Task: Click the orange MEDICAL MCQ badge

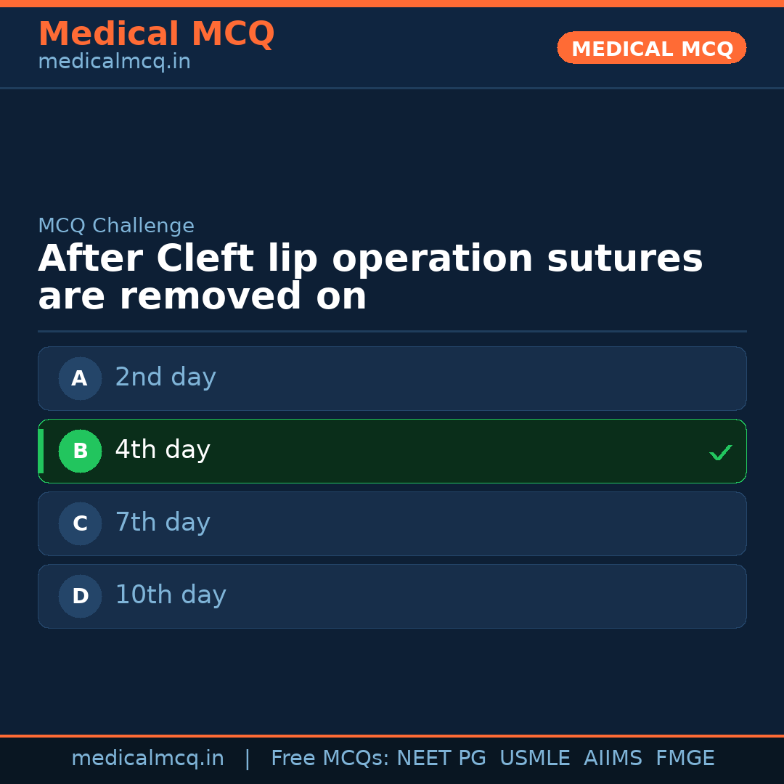Action: (x=652, y=48)
